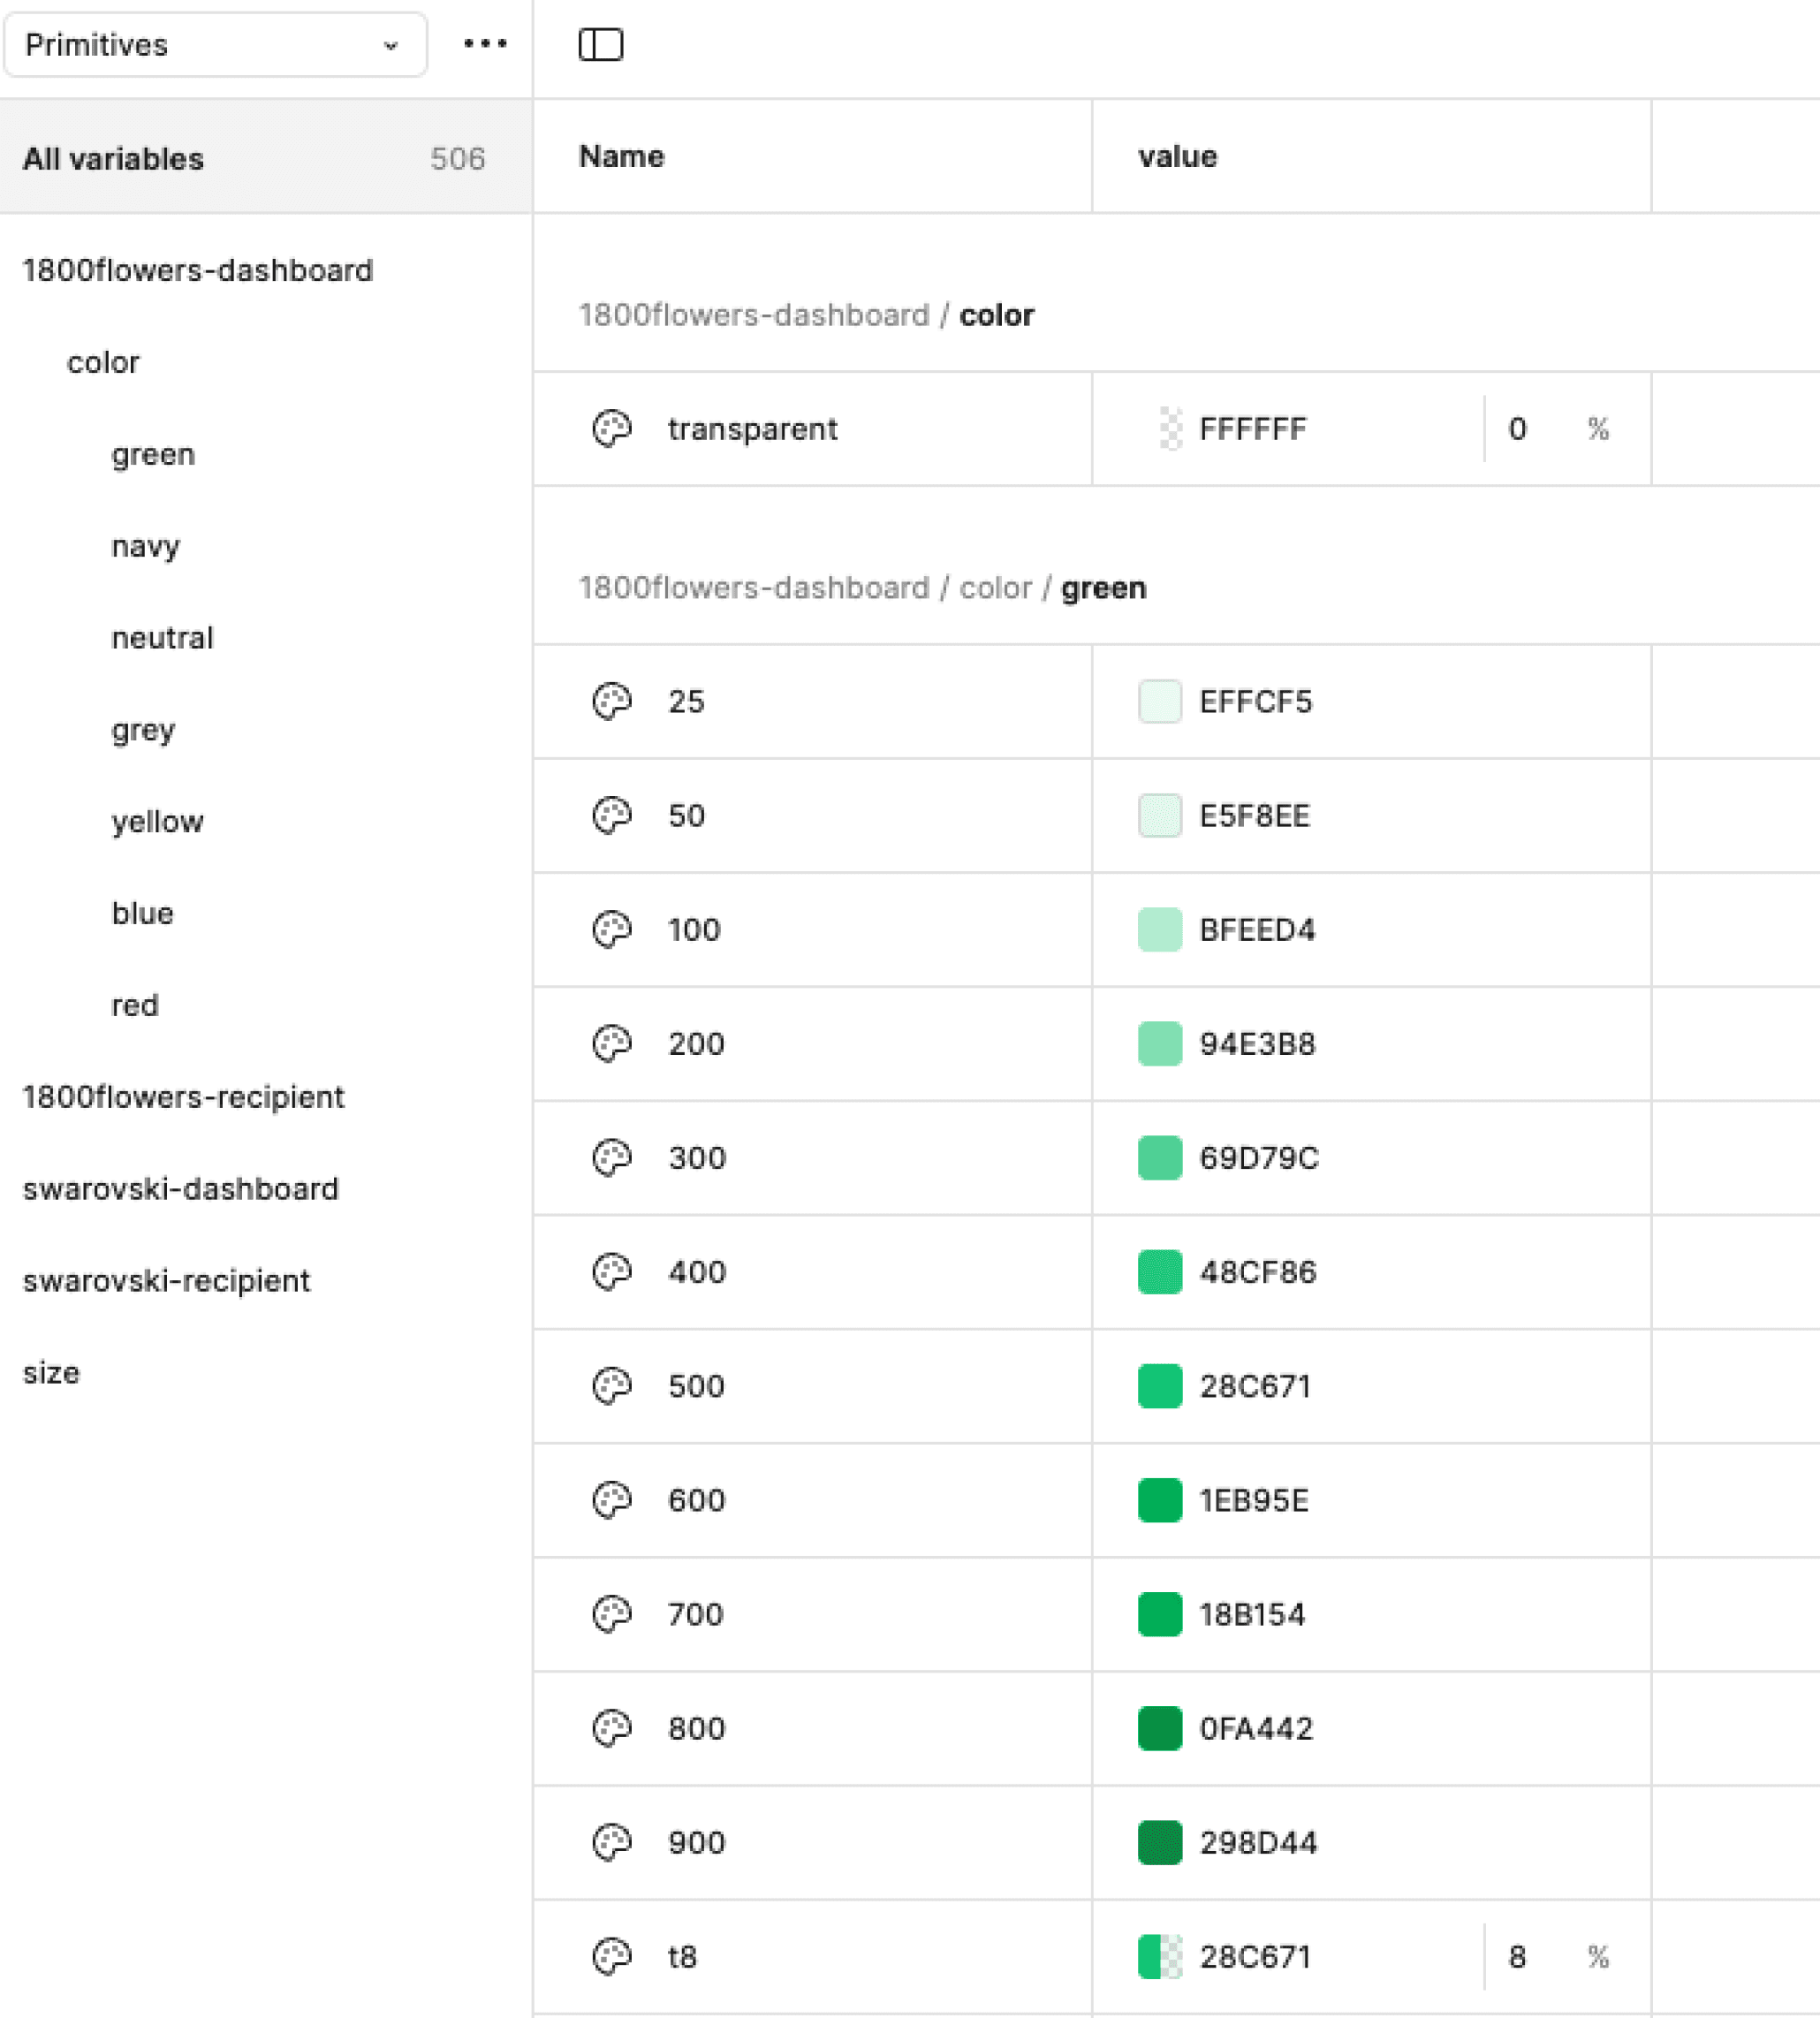Click the 48CF86 green color swatch

click(1159, 1271)
